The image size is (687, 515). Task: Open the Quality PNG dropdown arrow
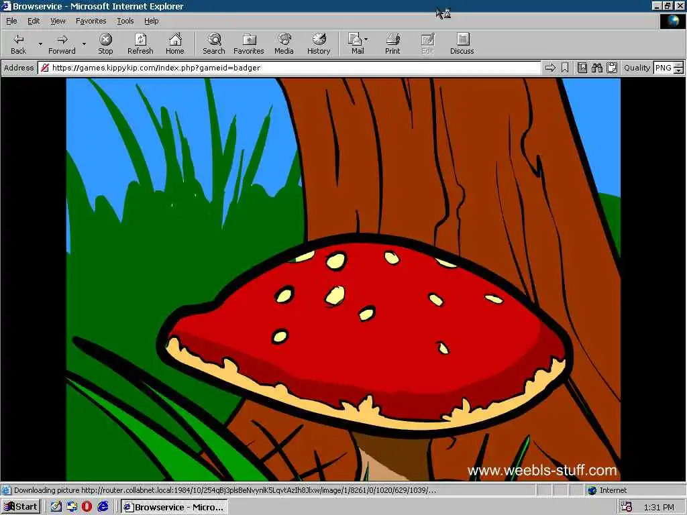pos(678,70)
